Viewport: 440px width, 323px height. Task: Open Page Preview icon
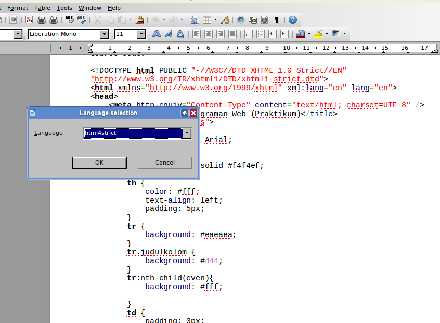point(54,20)
